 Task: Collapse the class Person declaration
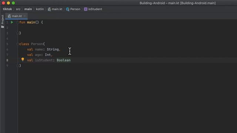pyautogui.click(x=18, y=44)
